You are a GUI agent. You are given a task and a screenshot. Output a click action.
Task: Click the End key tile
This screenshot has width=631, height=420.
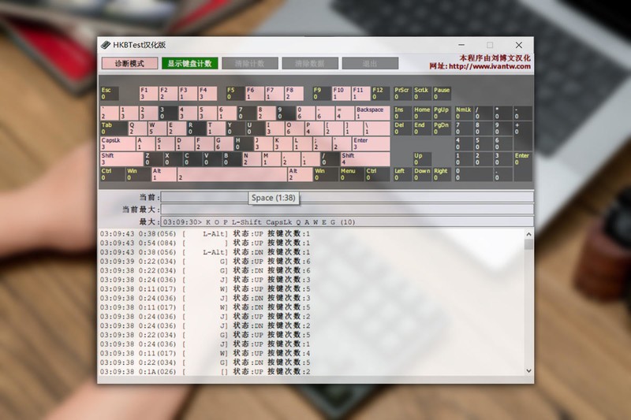pos(422,128)
